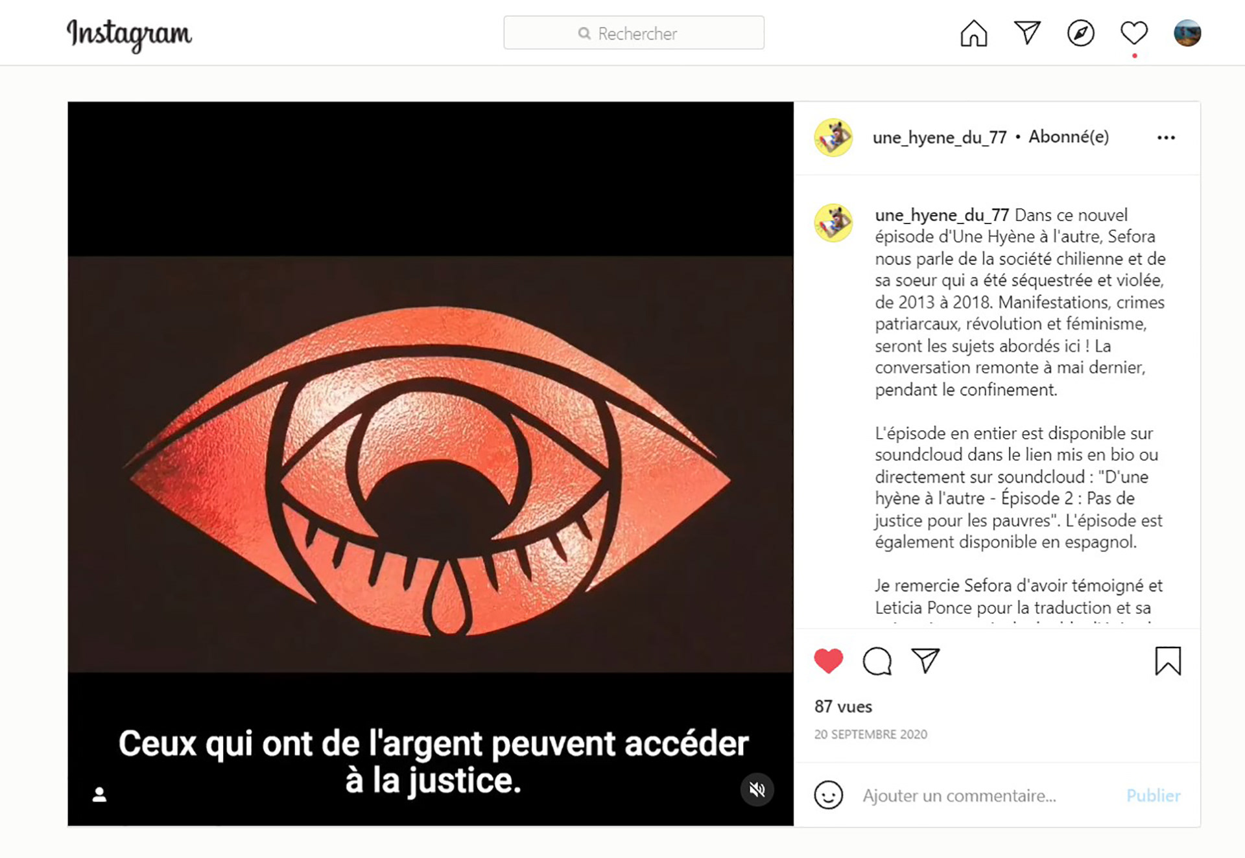
Task: Open your profile avatar in header
Action: [x=1187, y=33]
